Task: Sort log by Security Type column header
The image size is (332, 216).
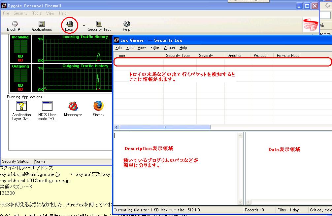Action: click(x=179, y=55)
